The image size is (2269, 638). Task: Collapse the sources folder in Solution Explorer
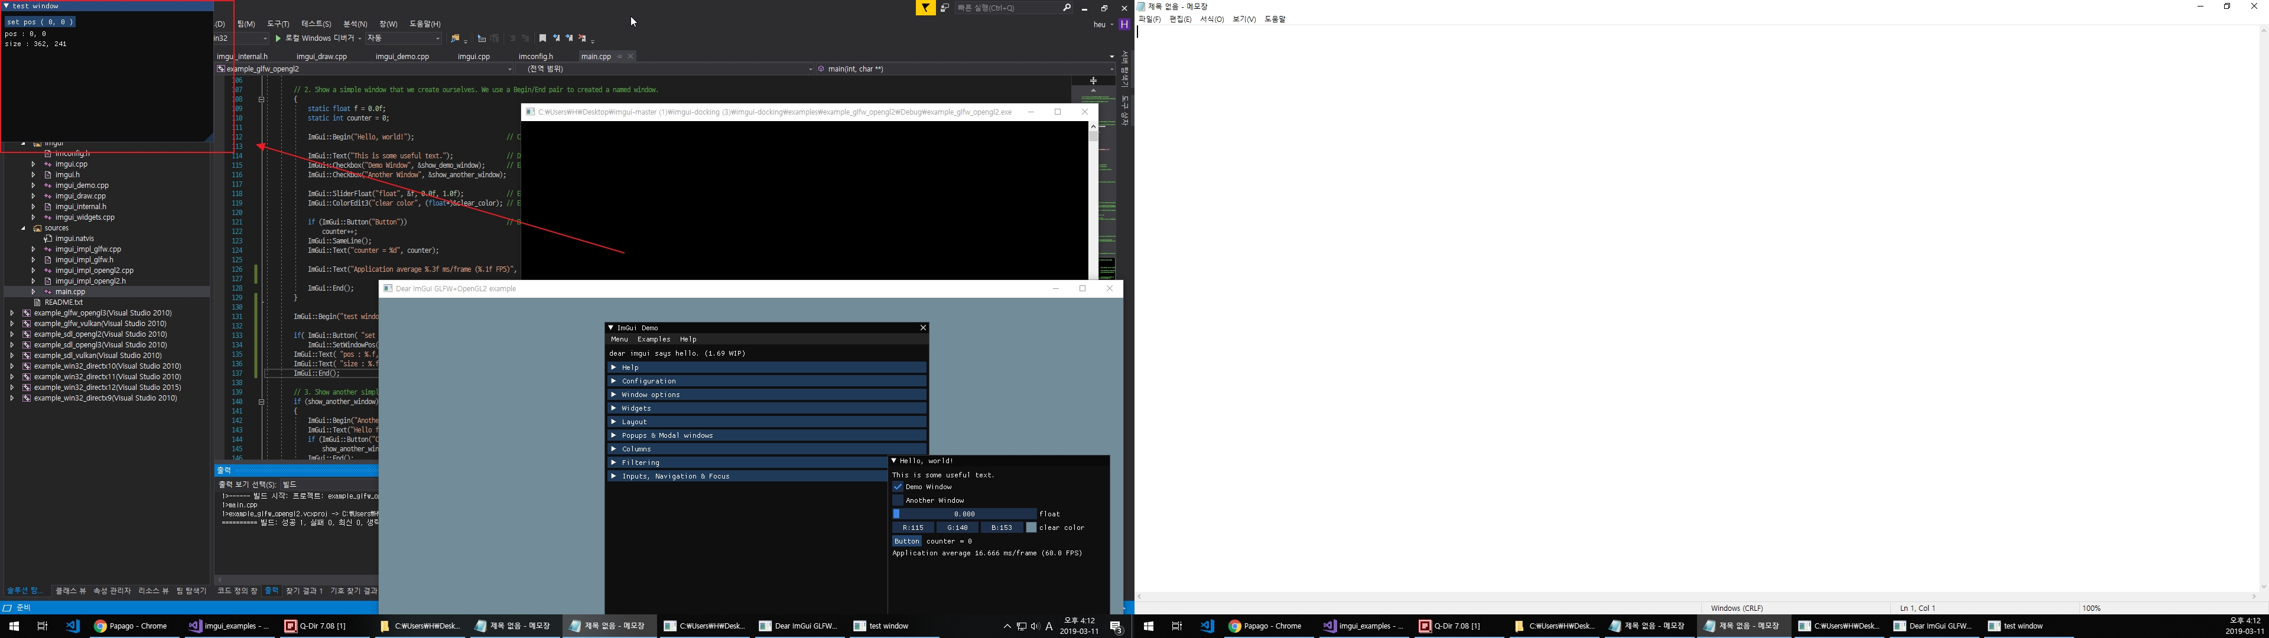(23, 227)
